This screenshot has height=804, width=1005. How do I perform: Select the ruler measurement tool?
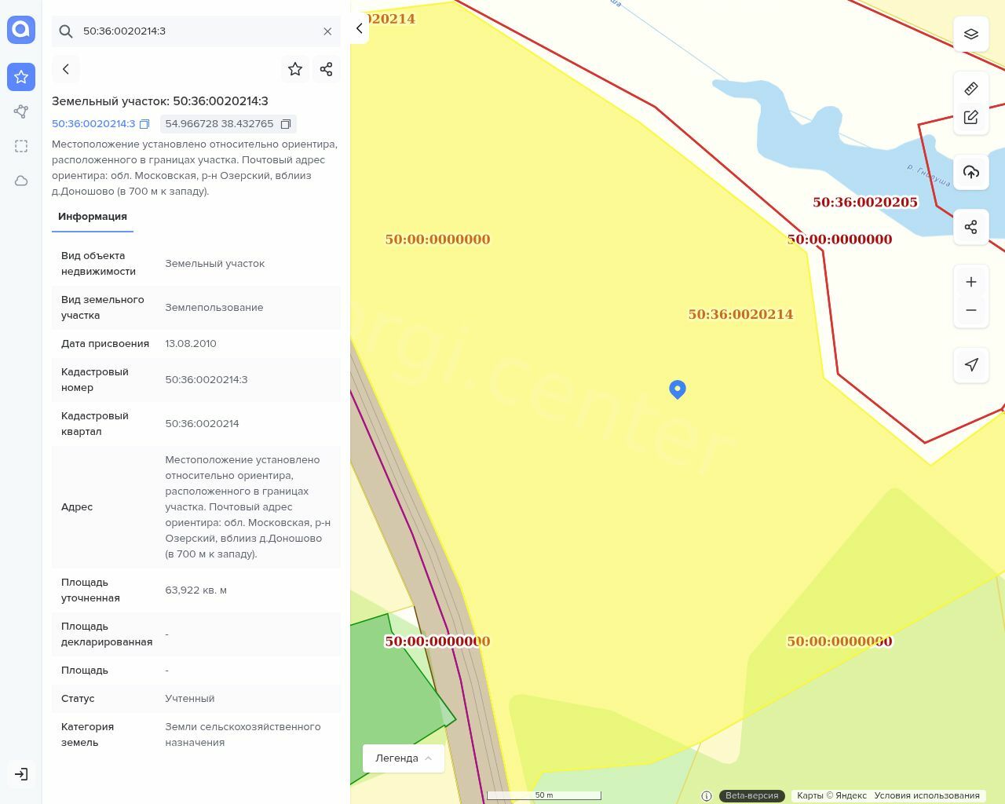970,89
